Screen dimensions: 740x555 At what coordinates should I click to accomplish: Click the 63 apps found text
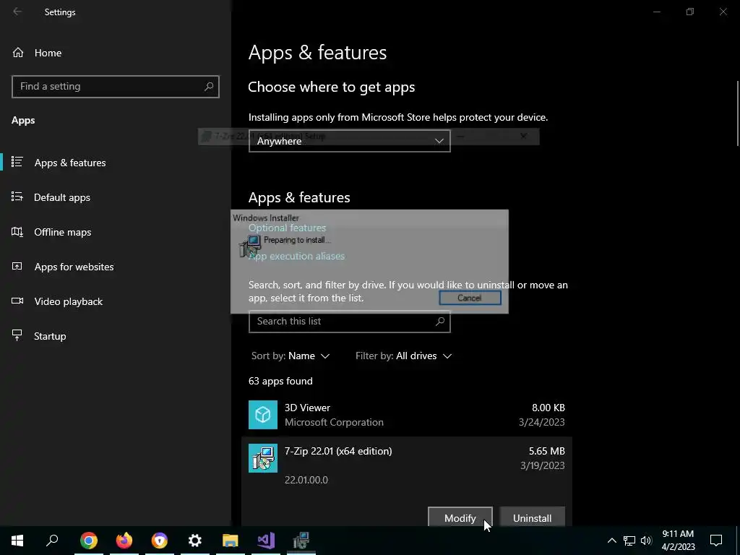(x=280, y=381)
